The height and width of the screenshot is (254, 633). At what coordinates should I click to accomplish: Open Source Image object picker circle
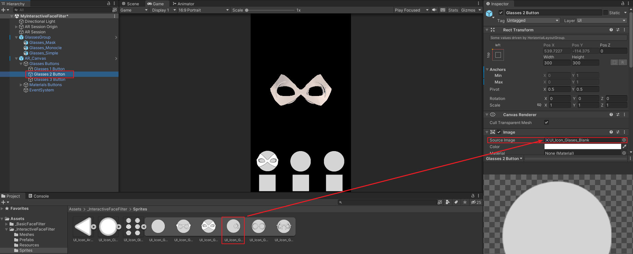[624, 140]
